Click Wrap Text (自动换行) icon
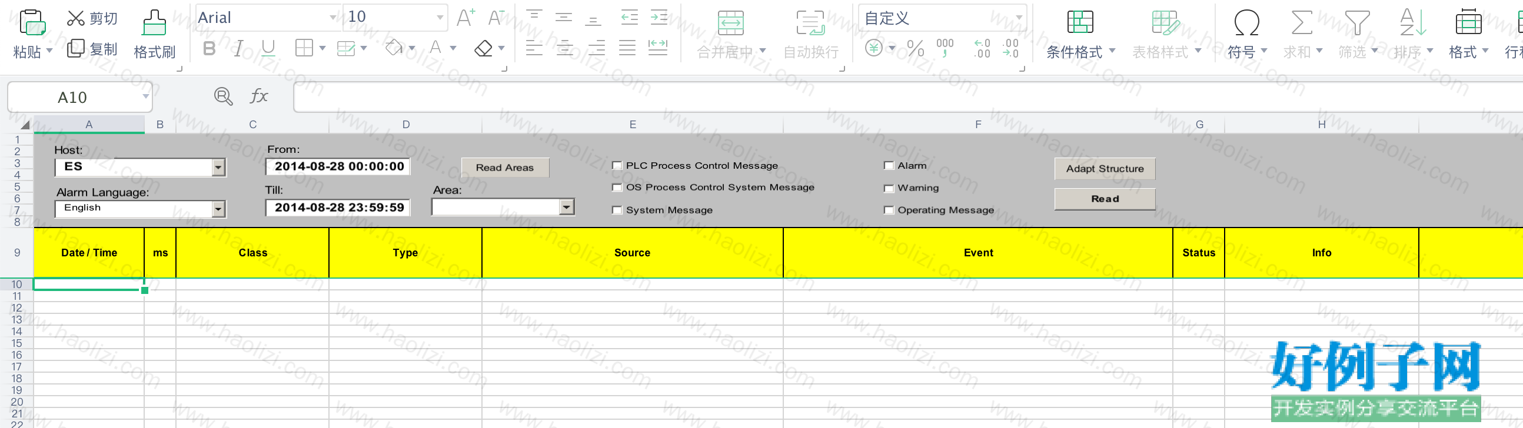Image resolution: width=1523 pixels, height=428 pixels. click(x=810, y=23)
